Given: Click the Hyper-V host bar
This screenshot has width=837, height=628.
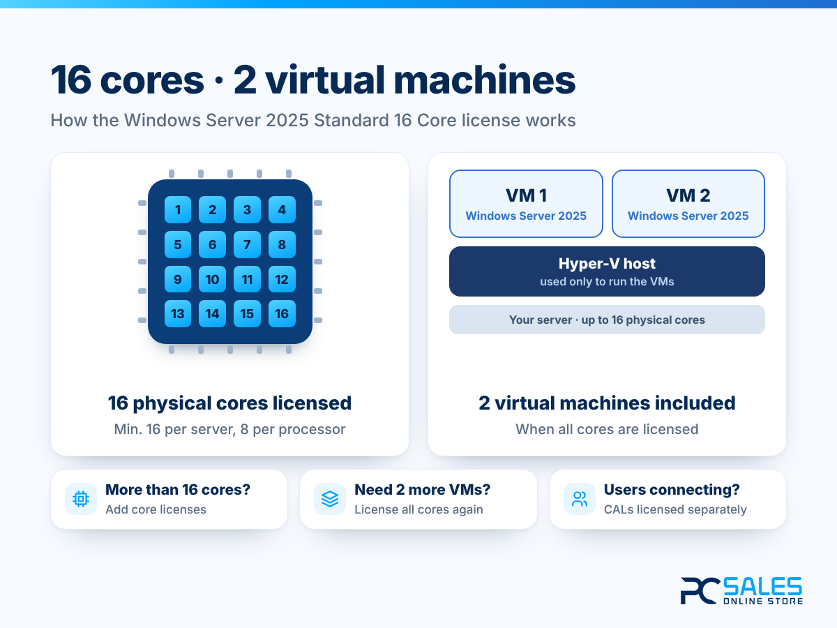Looking at the screenshot, I should (607, 271).
